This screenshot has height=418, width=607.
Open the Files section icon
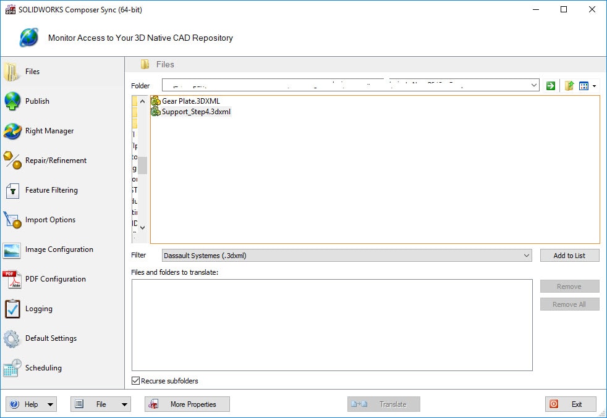coord(12,72)
